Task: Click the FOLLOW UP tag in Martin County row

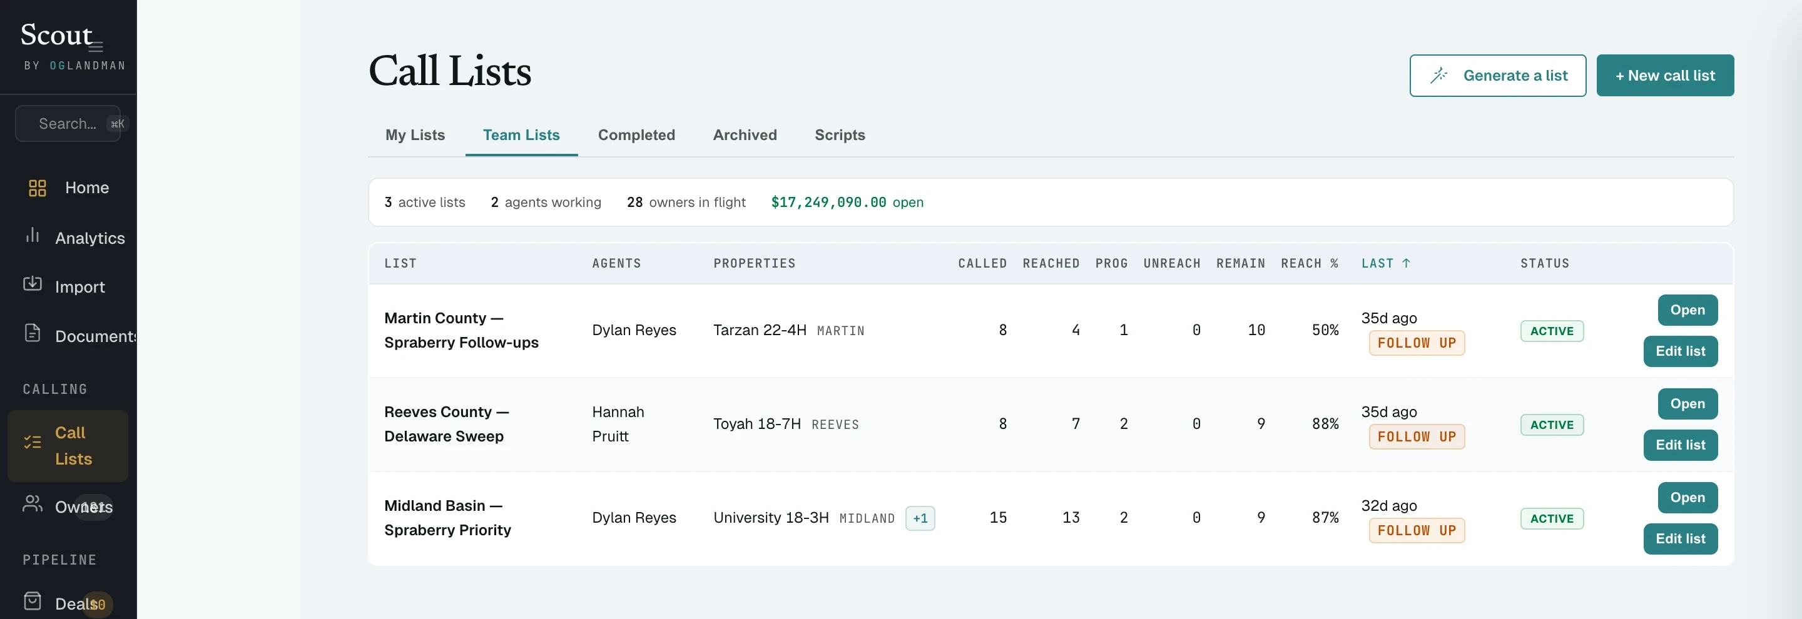Action: [x=1417, y=343]
